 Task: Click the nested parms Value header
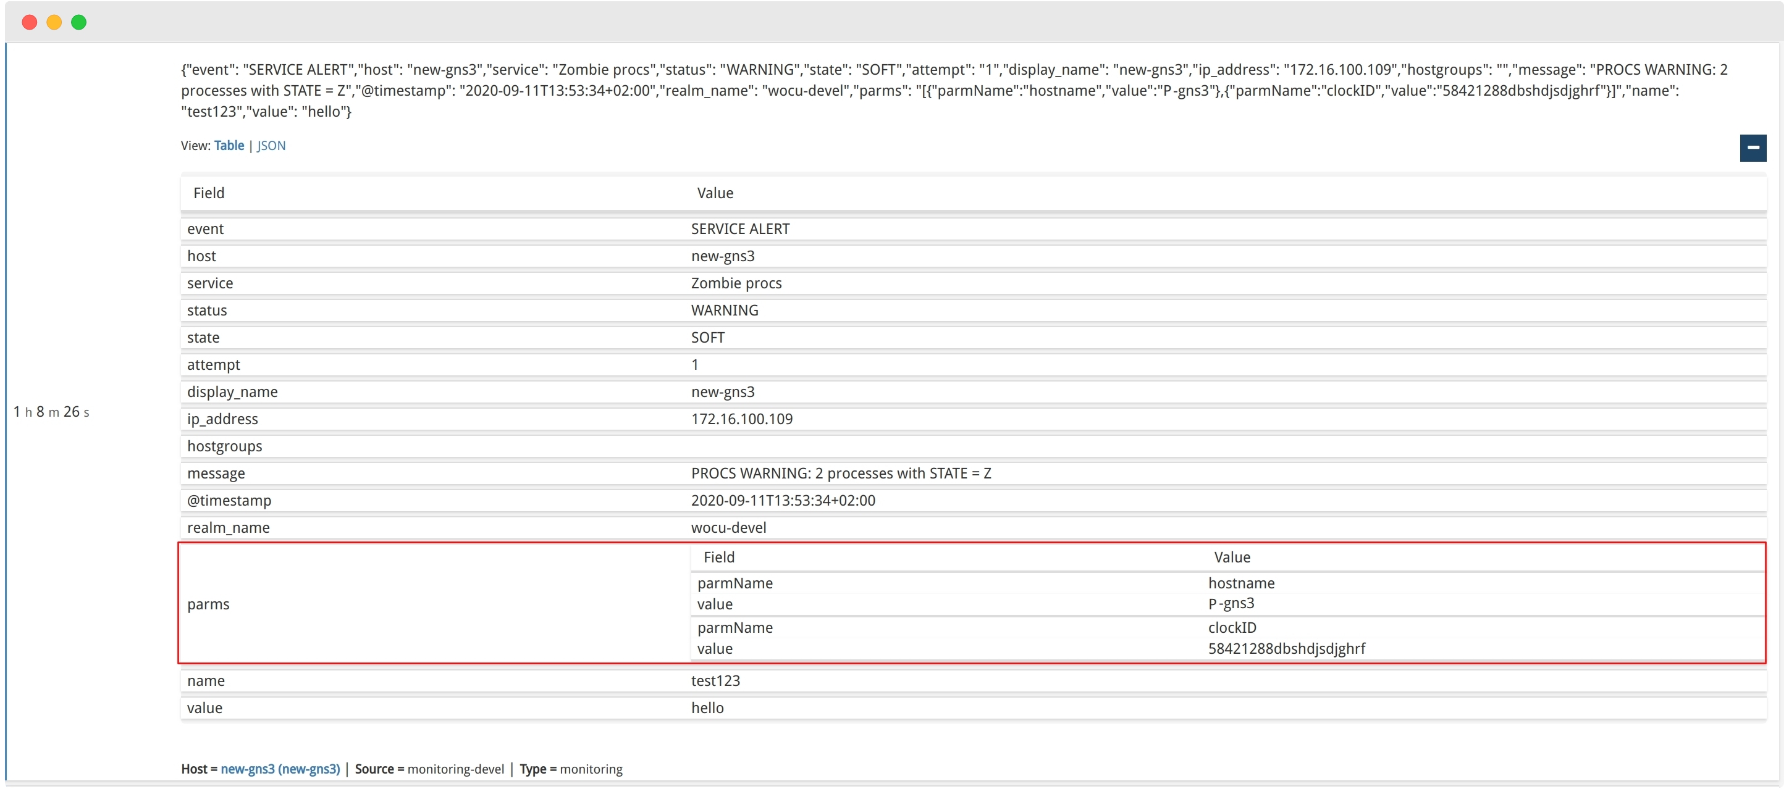1231,557
